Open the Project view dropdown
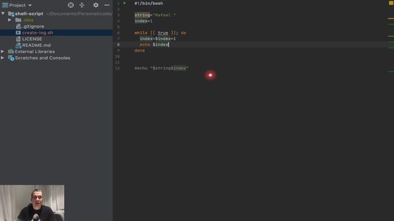This screenshot has height=221, width=394. pos(30,6)
